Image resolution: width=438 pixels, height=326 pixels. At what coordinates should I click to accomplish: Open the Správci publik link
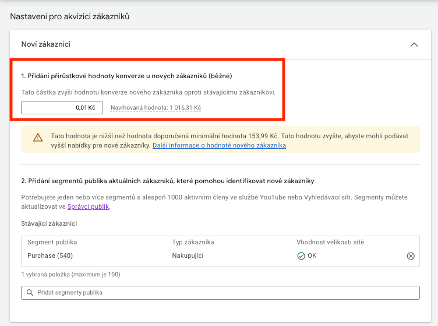[x=88, y=206]
